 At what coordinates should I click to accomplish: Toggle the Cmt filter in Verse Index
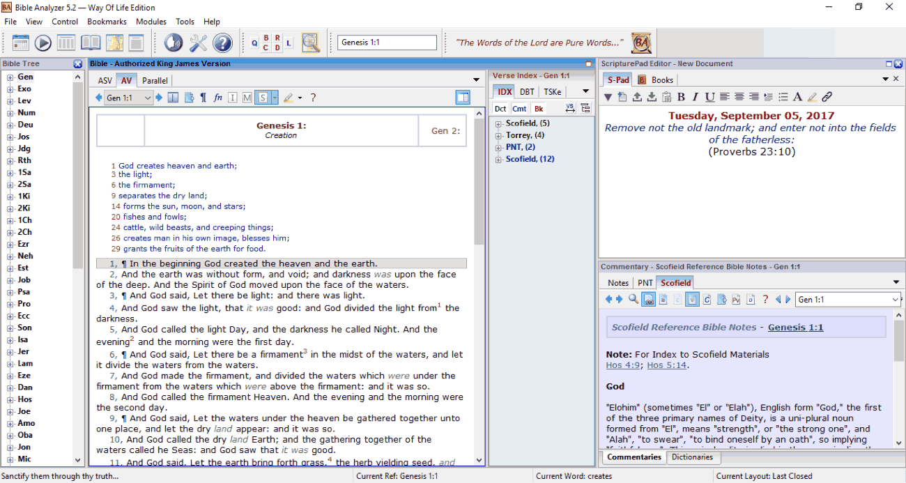tap(519, 109)
